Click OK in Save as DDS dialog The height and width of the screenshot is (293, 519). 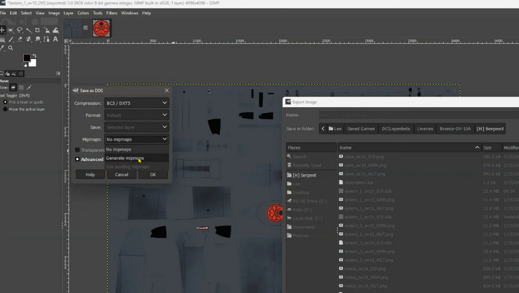pos(153,174)
